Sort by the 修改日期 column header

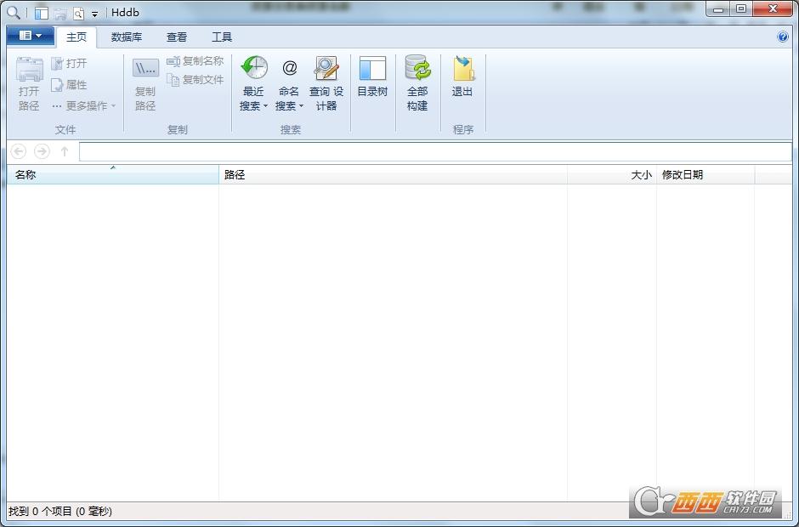(x=705, y=175)
